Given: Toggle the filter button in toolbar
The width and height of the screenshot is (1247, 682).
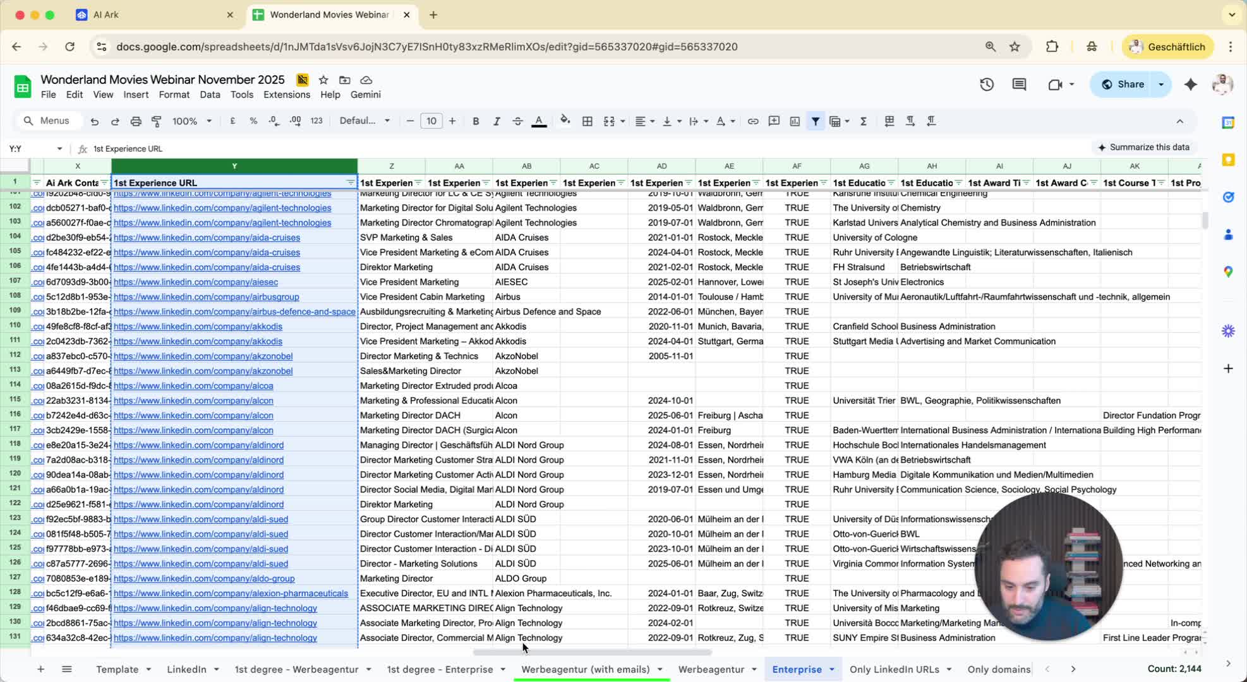Looking at the screenshot, I should (816, 121).
